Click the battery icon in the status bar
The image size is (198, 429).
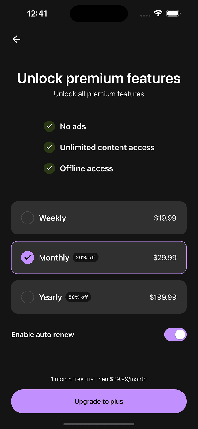coord(173,13)
